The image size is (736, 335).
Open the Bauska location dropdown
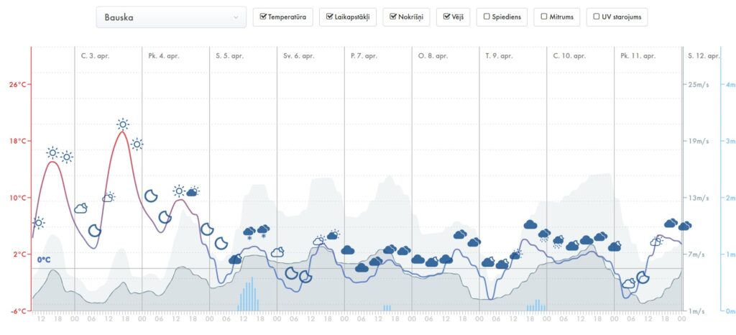coord(171,17)
